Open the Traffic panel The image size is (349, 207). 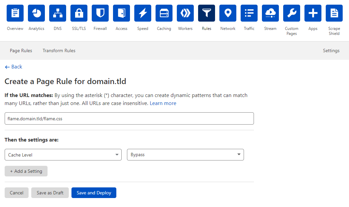[x=249, y=13]
